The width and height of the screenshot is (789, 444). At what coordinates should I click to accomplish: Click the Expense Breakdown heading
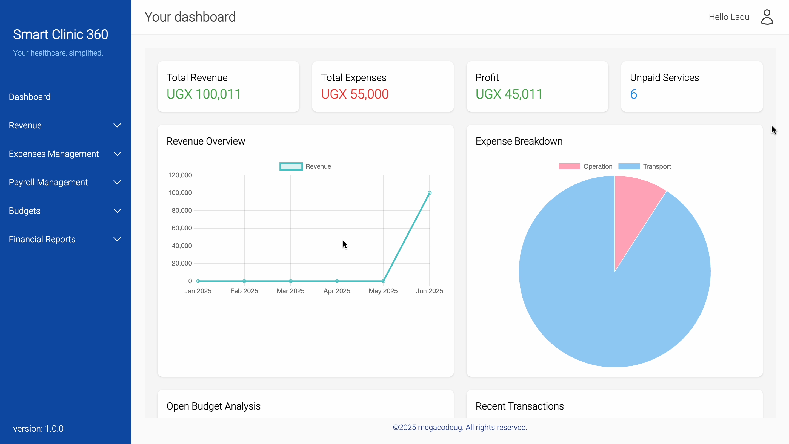tap(519, 141)
